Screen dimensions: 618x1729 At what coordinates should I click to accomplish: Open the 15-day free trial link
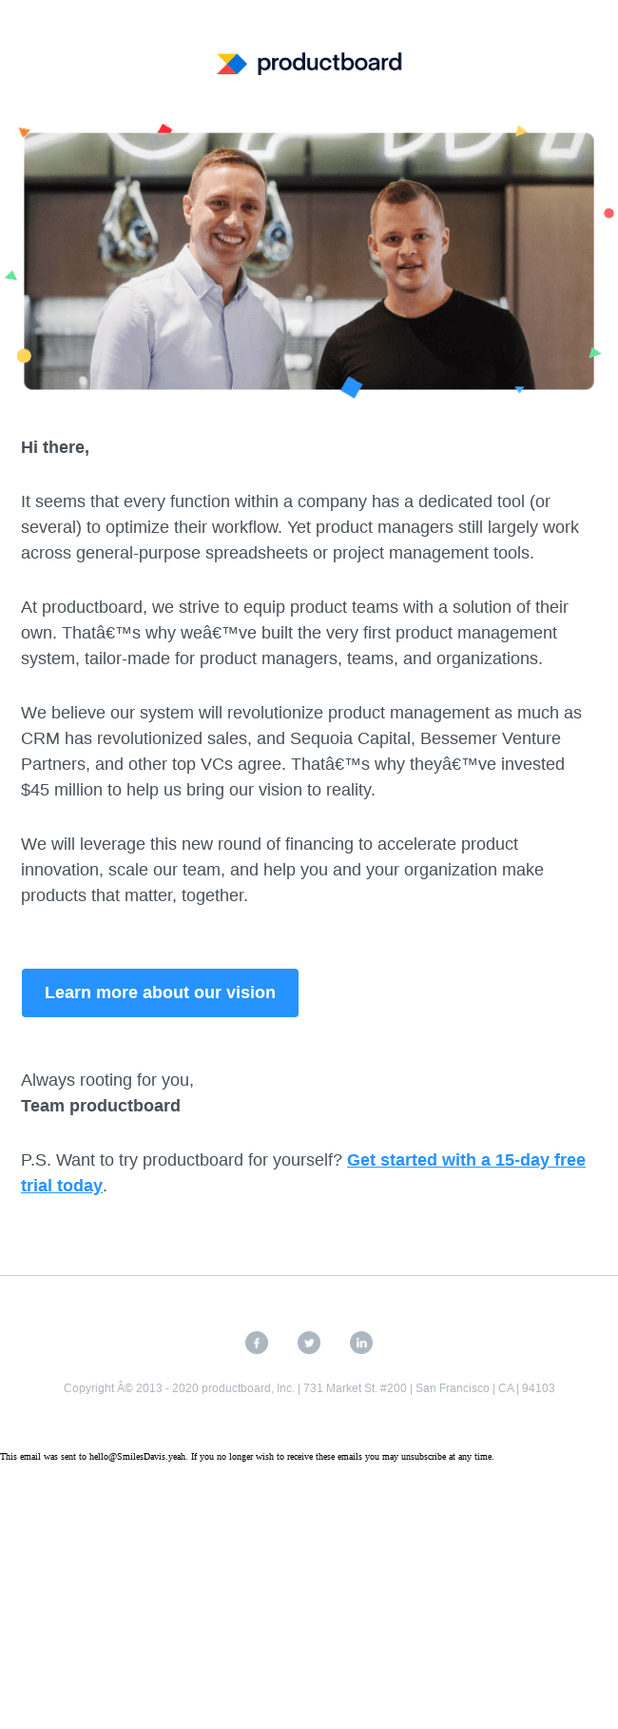point(466,1160)
